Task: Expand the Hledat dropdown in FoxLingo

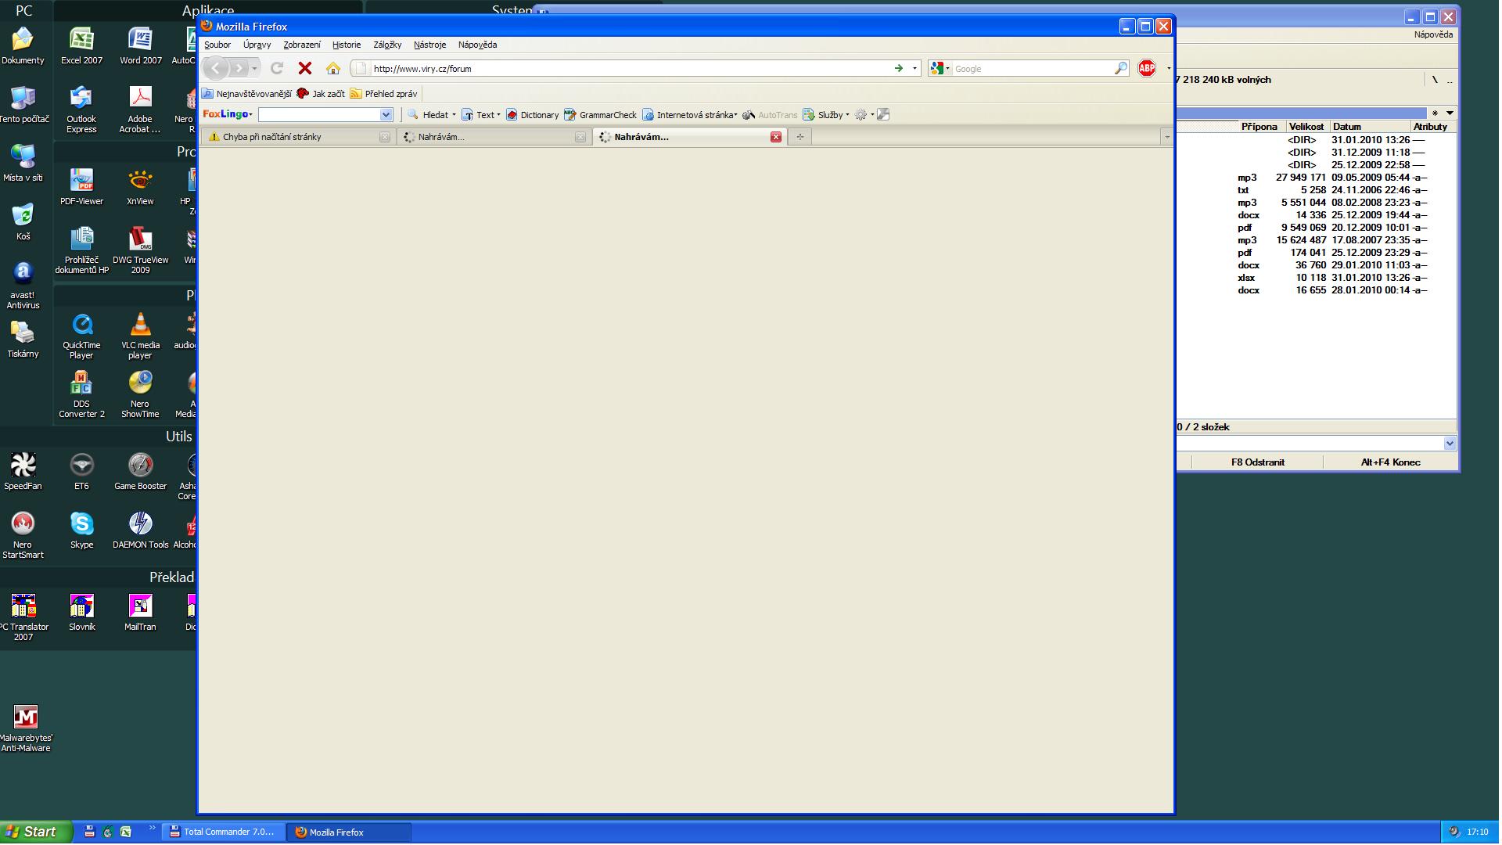Action: tap(454, 115)
